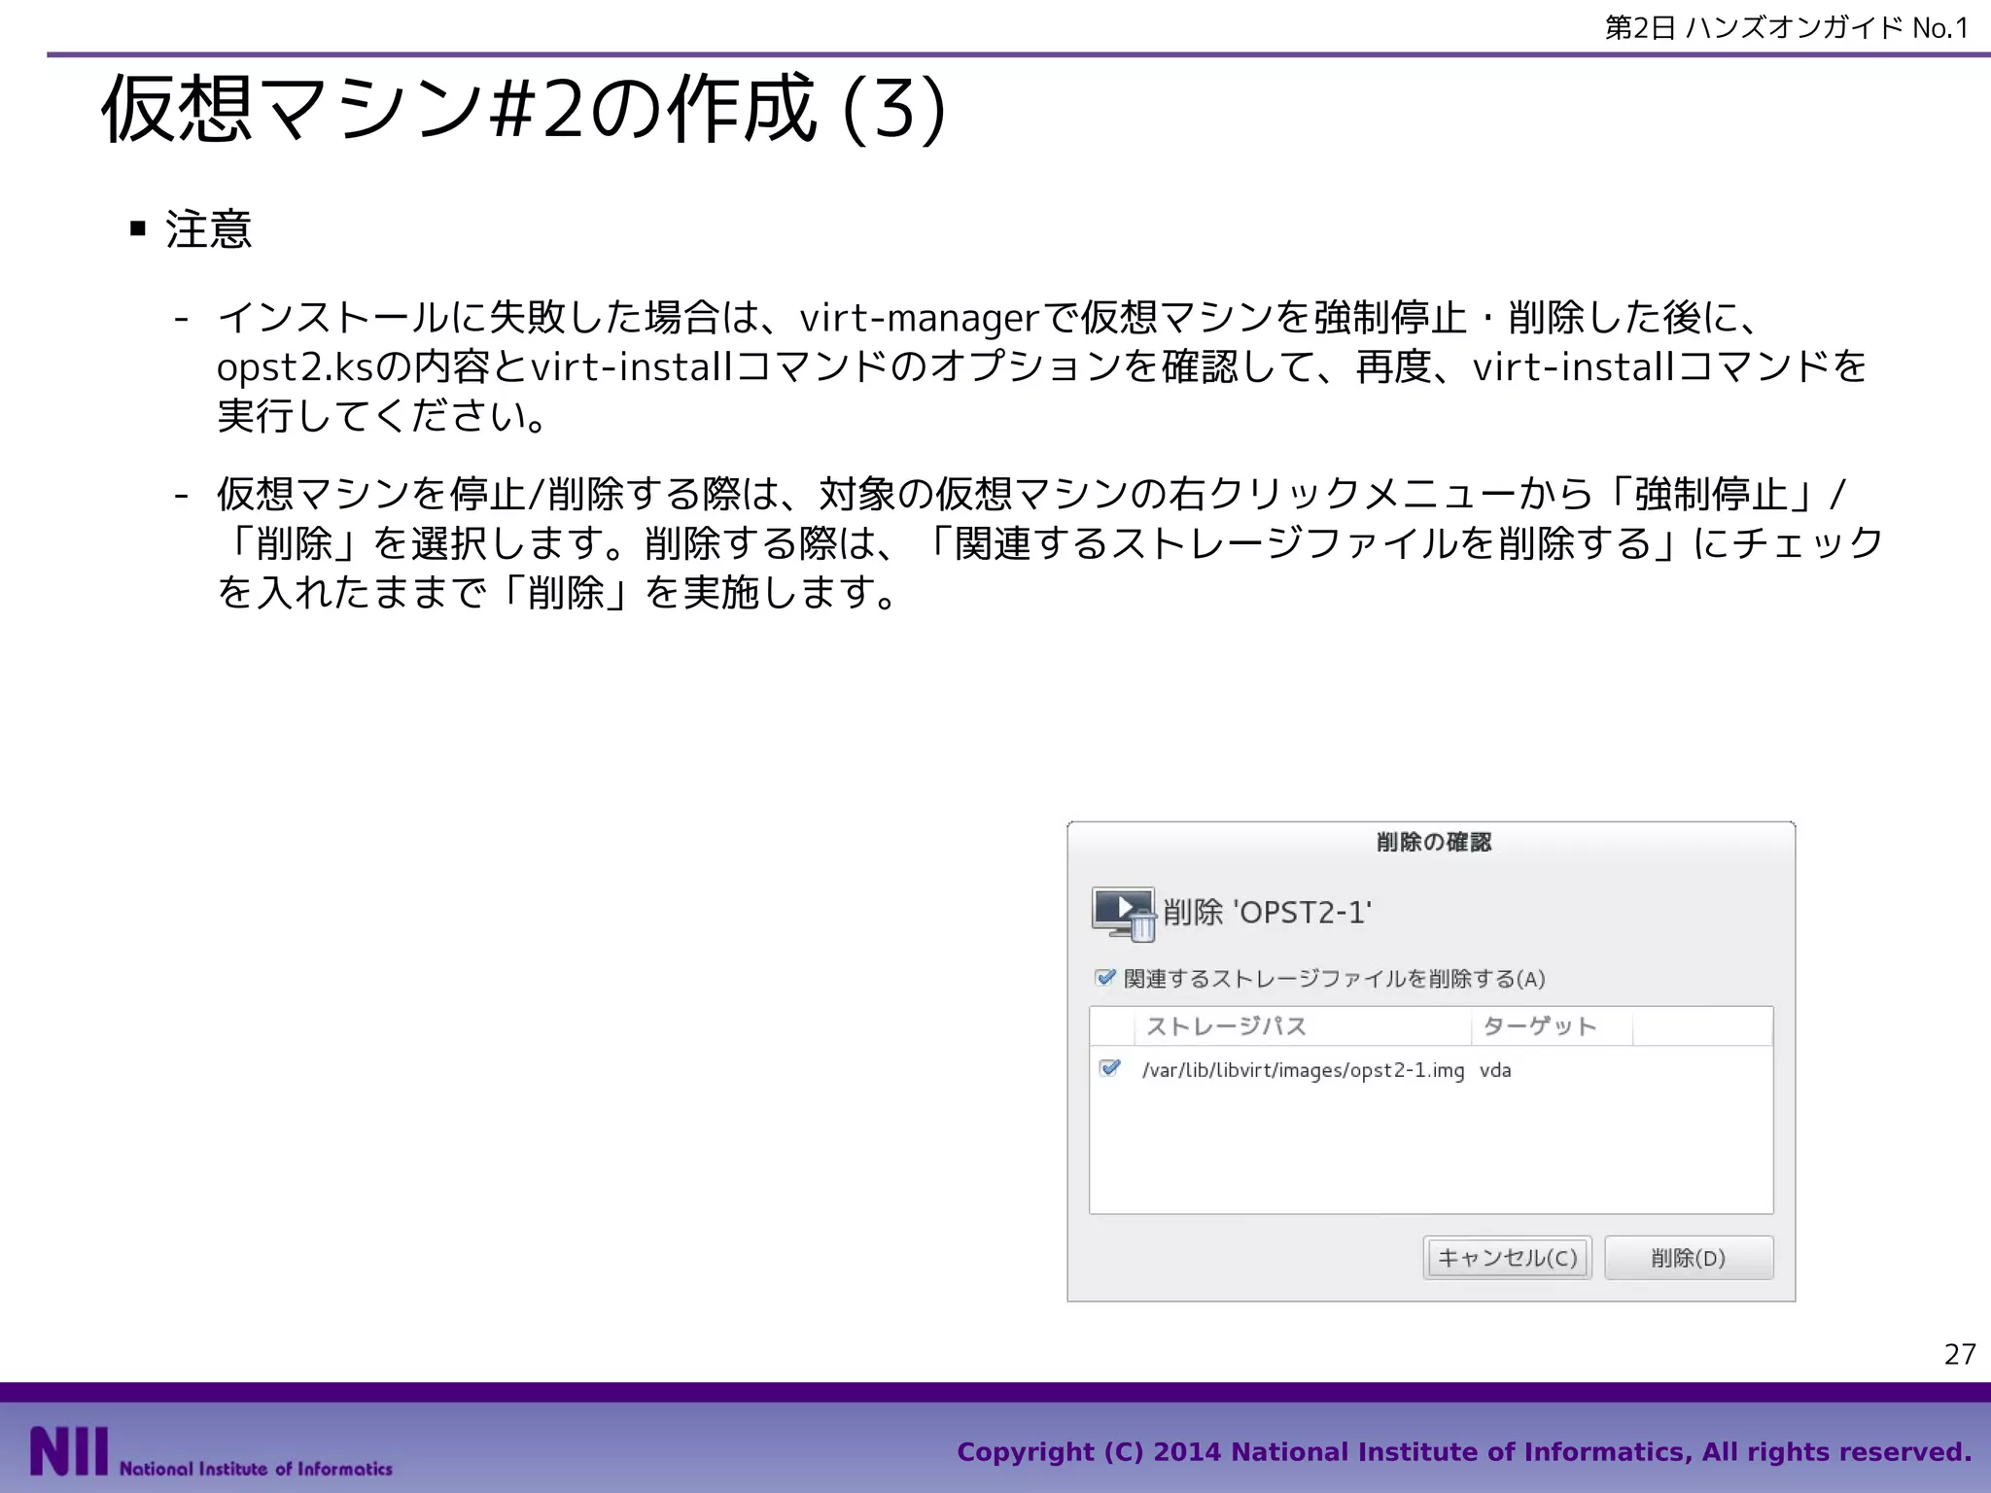Click the 第2日 ハンズオンガイド No.1 header

coord(1787,27)
